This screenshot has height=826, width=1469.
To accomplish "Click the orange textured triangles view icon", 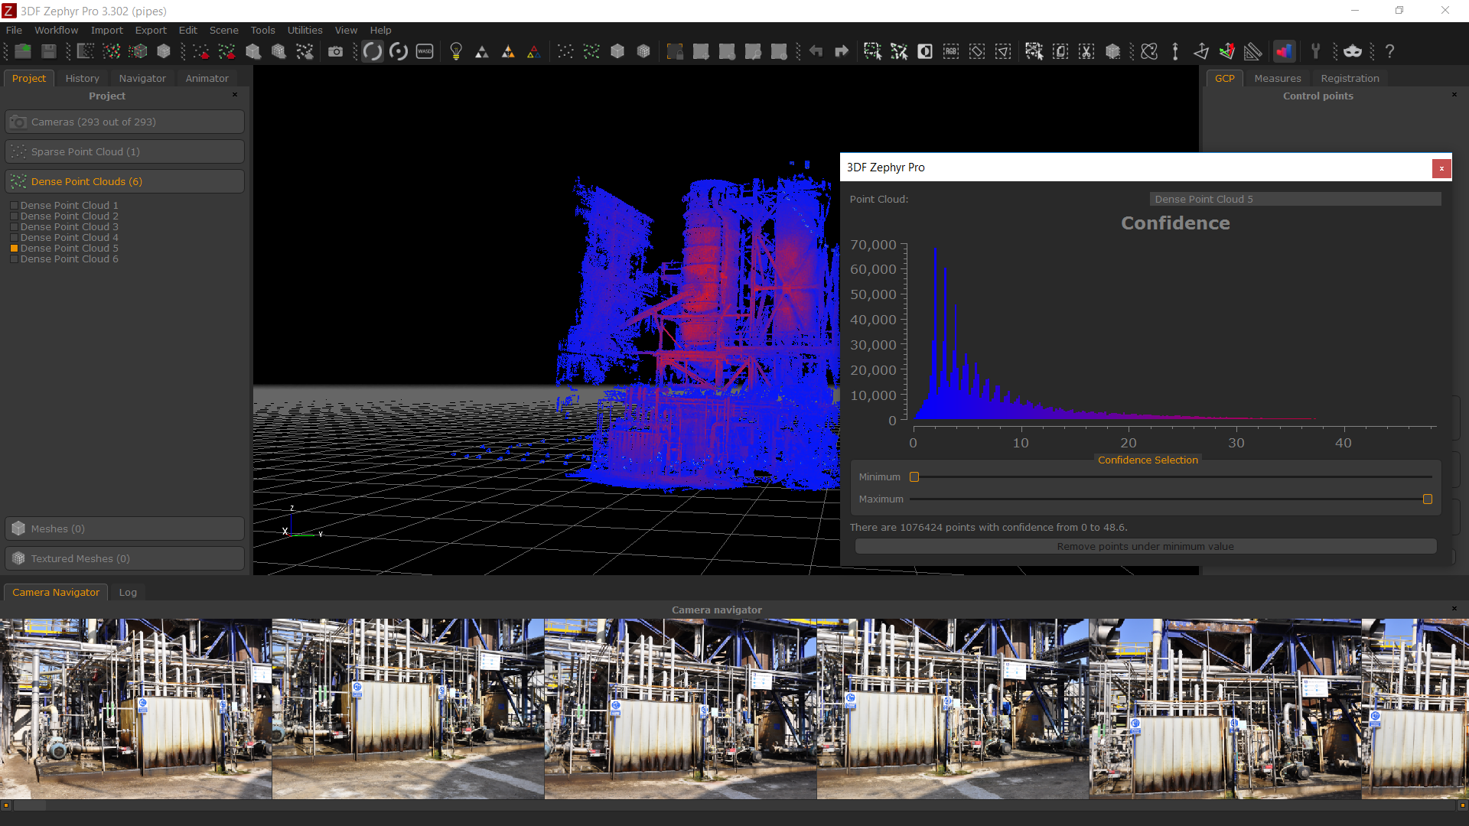I will [x=508, y=51].
